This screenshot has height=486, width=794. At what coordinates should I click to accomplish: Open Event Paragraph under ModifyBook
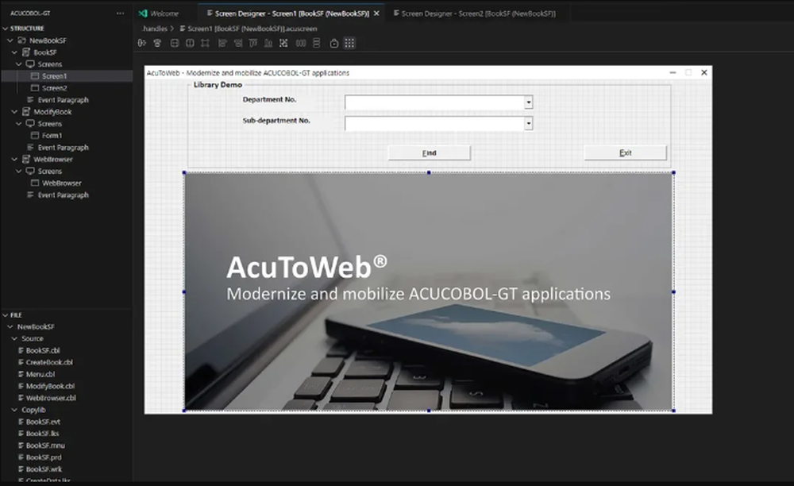tap(63, 148)
